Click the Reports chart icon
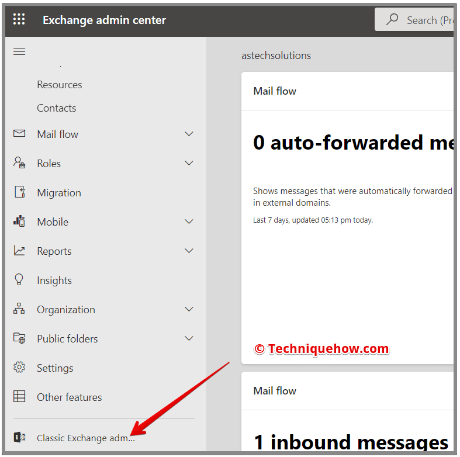The width and height of the screenshot is (460, 457). pos(19,251)
